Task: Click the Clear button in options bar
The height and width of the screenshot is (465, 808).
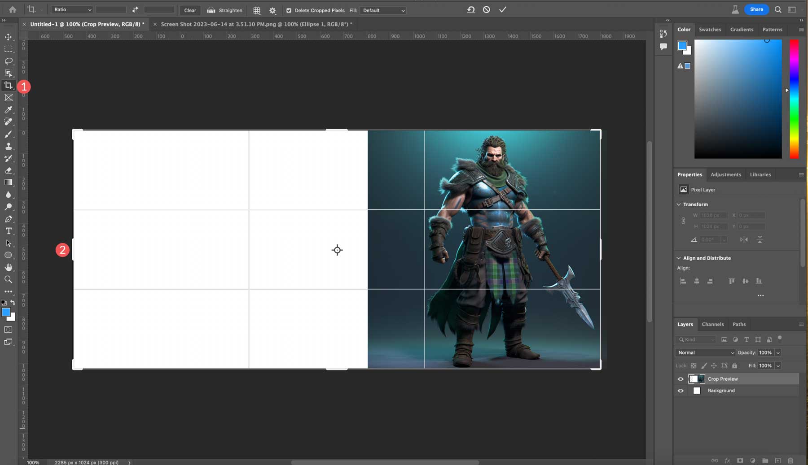Action: (x=190, y=10)
